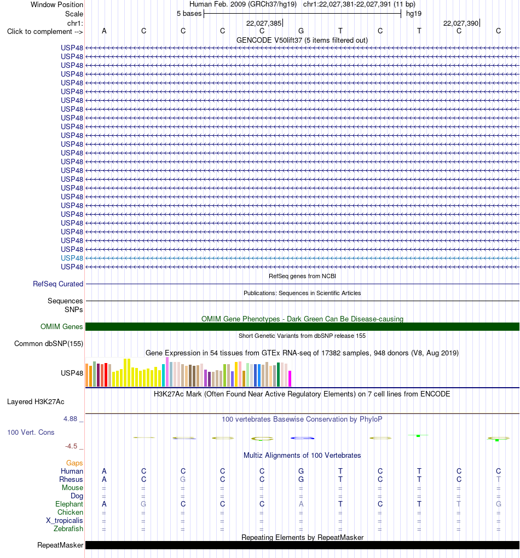Click the dark green OMIM Genes bar
This screenshot has height=558, width=520.
point(302,327)
